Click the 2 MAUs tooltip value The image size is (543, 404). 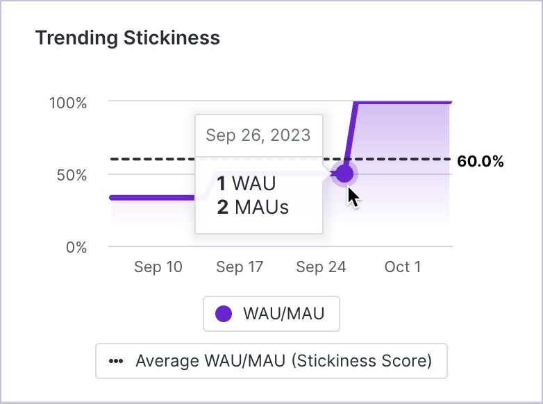tap(253, 207)
